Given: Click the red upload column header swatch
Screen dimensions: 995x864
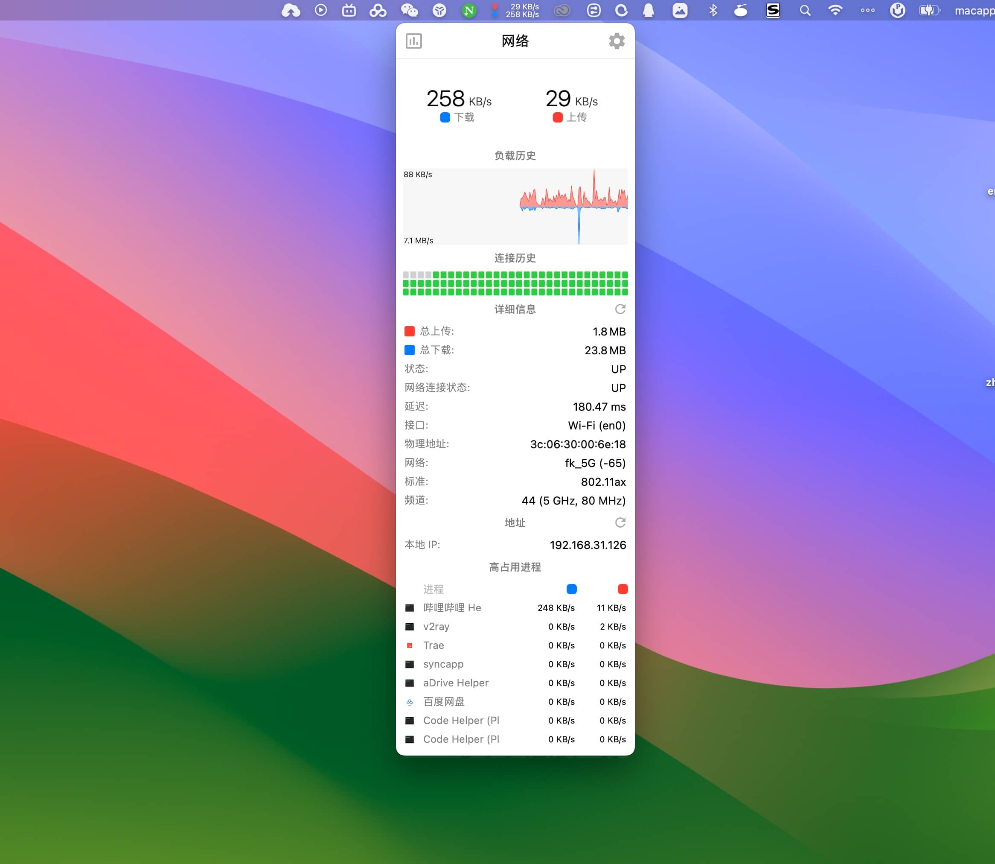Looking at the screenshot, I should (623, 589).
